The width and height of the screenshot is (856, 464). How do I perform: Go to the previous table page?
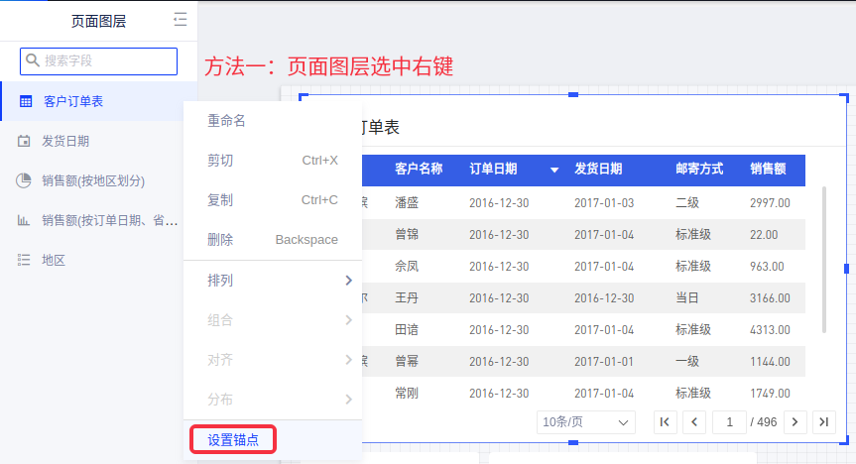(694, 422)
